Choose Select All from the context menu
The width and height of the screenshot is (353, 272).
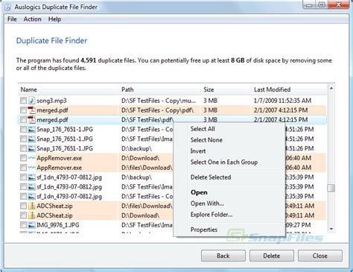[x=203, y=129]
